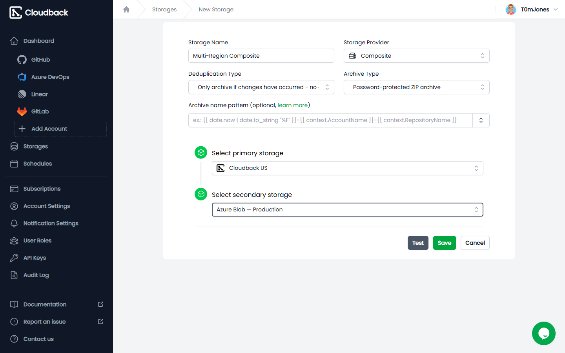This screenshot has height=353, width=565.
Task: Click the Storage Name input field
Action: (x=261, y=56)
